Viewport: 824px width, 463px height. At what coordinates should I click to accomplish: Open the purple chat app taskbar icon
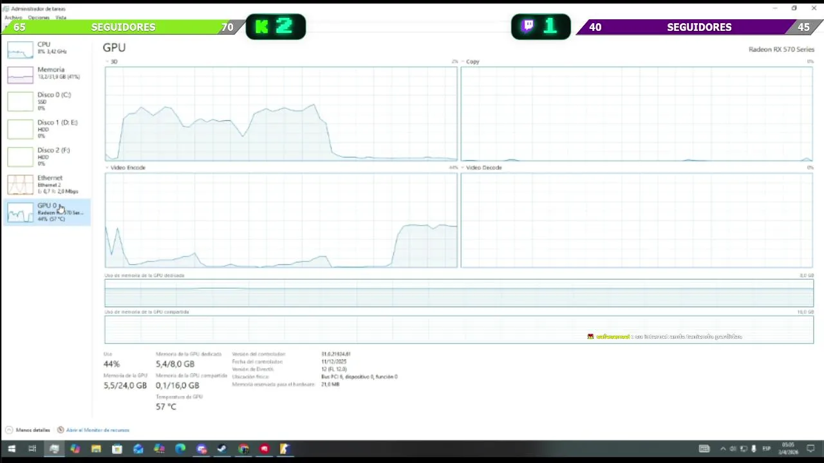click(x=201, y=449)
